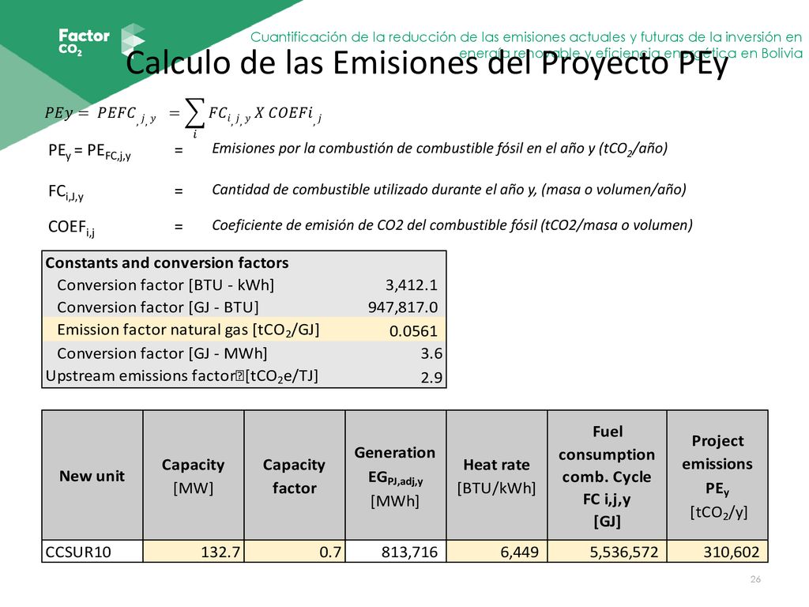The height and width of the screenshot is (607, 809).
Task: Click the 'Conversion factor [BTU - kWh]' label
Action: (x=166, y=285)
